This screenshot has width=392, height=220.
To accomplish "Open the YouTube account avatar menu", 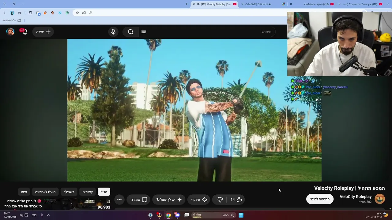I will pyautogui.click(x=10, y=32).
